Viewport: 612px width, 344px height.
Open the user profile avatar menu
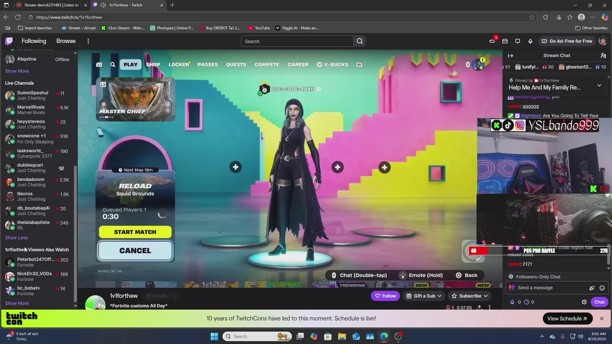[603, 41]
